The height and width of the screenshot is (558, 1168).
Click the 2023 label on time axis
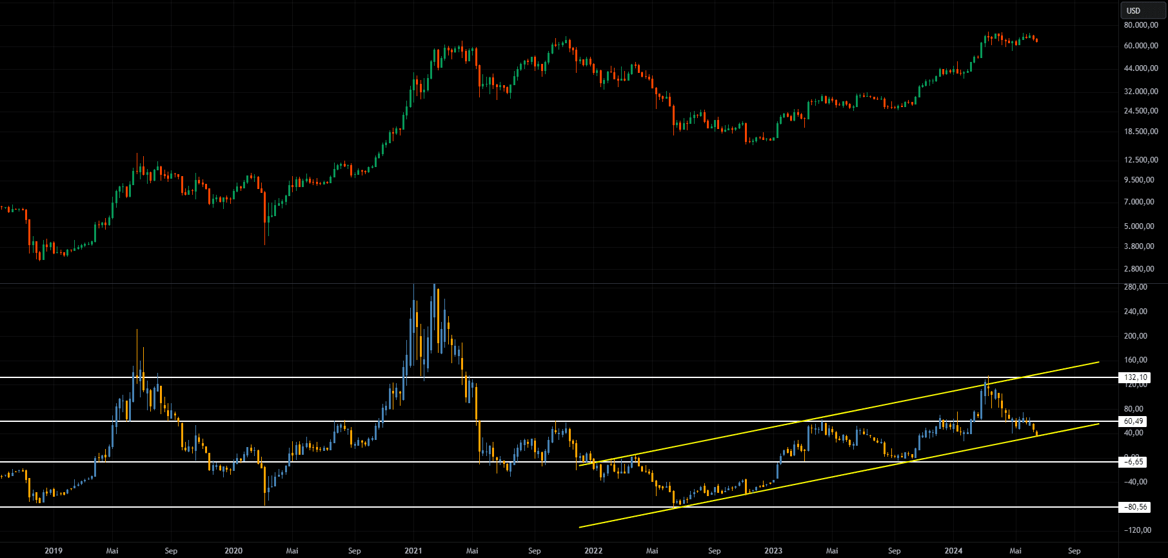click(x=773, y=551)
